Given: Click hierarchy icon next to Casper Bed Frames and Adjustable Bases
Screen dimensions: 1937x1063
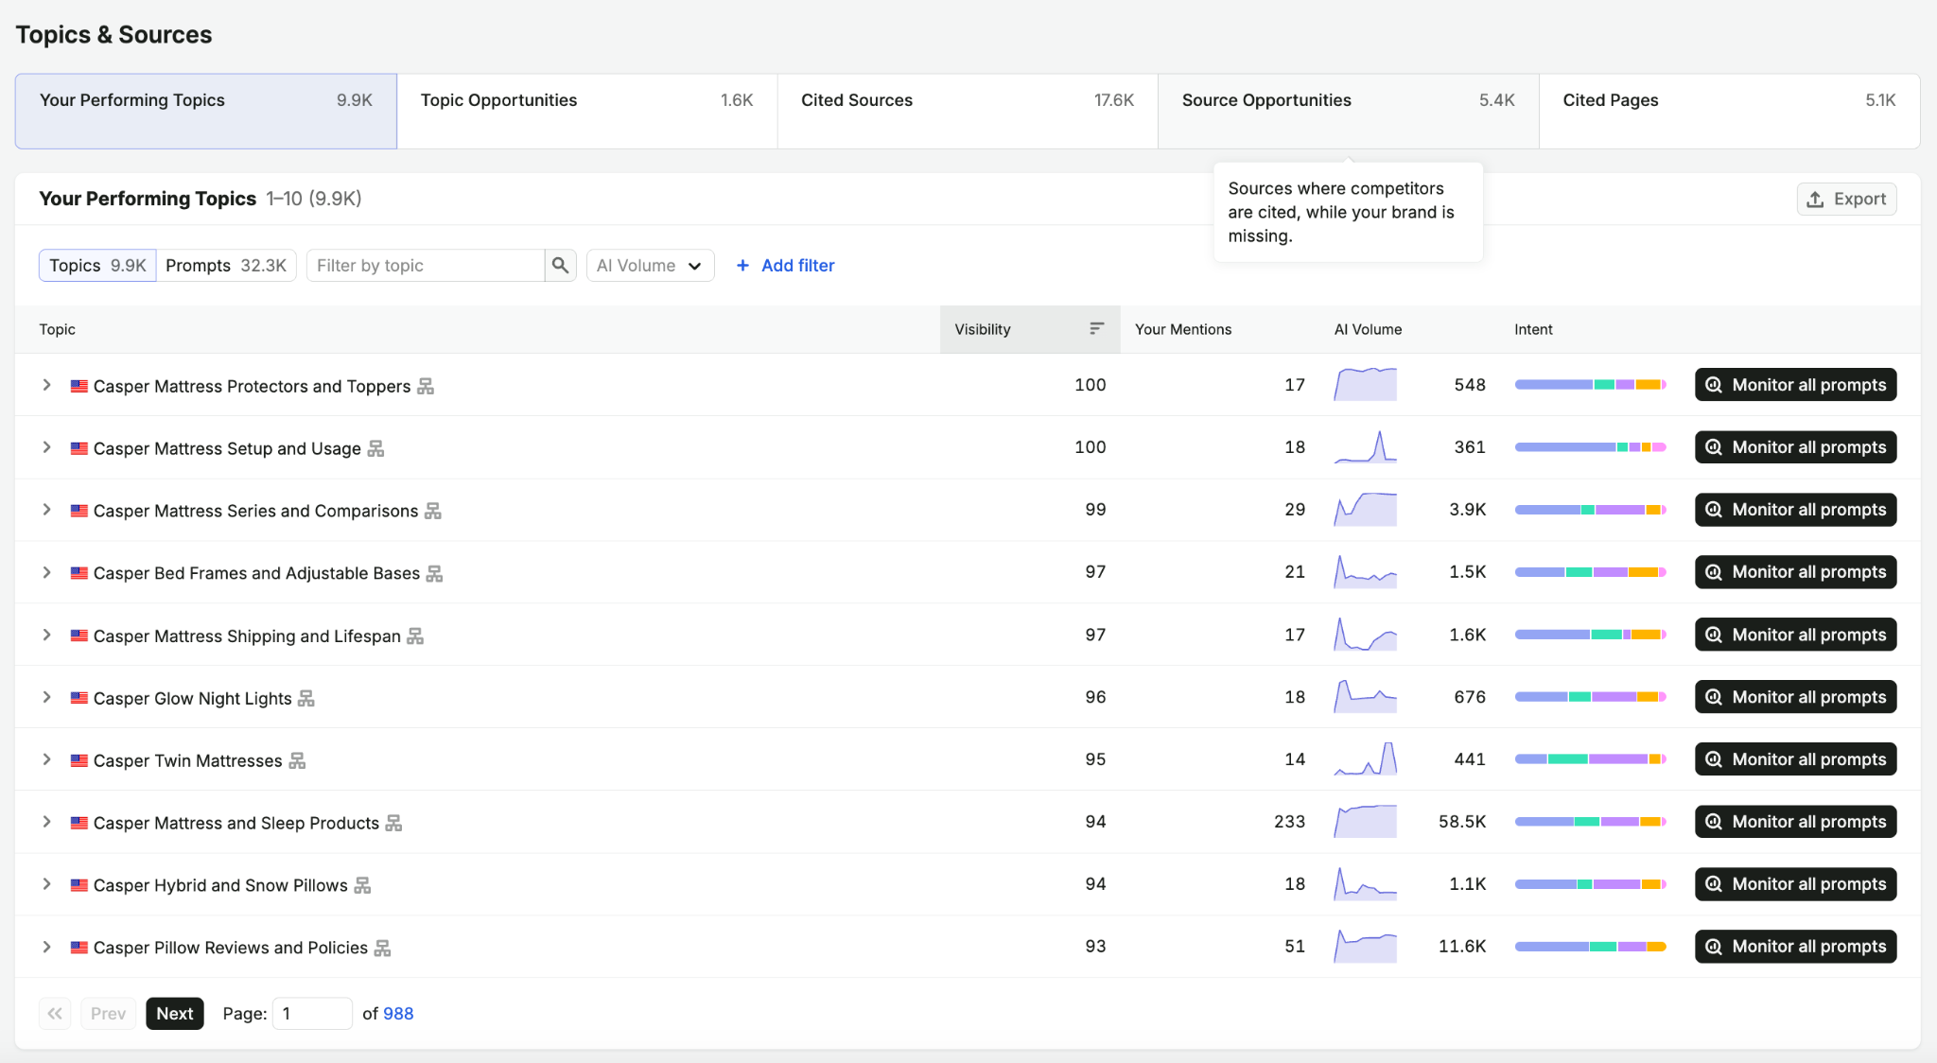Looking at the screenshot, I should point(434,573).
